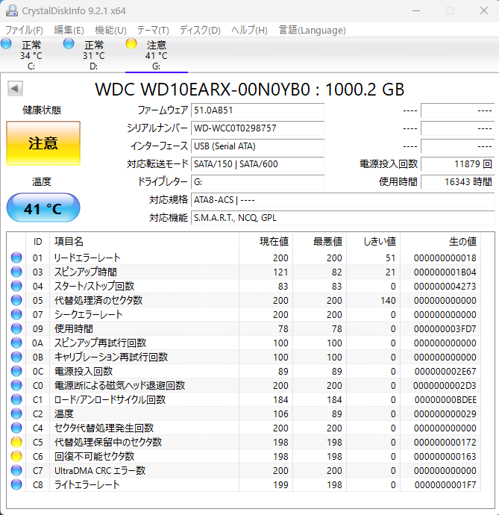The width and height of the screenshot is (499, 515).
Task: Click the features field S.M.A.R.T., NCQ, GPL
Action: 342,218
